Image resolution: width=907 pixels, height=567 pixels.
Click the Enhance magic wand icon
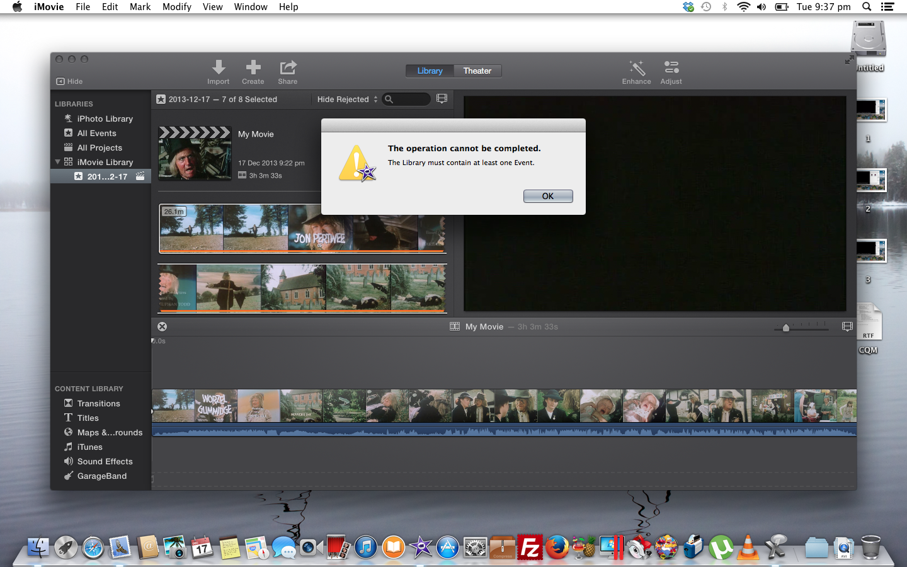pyautogui.click(x=637, y=67)
